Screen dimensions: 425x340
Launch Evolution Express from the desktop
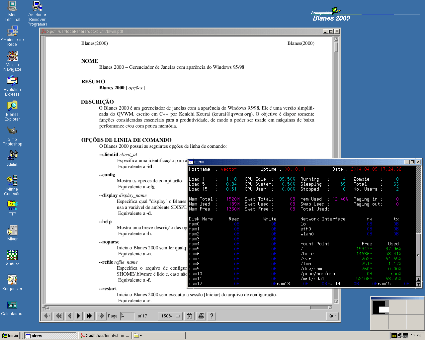point(12,86)
